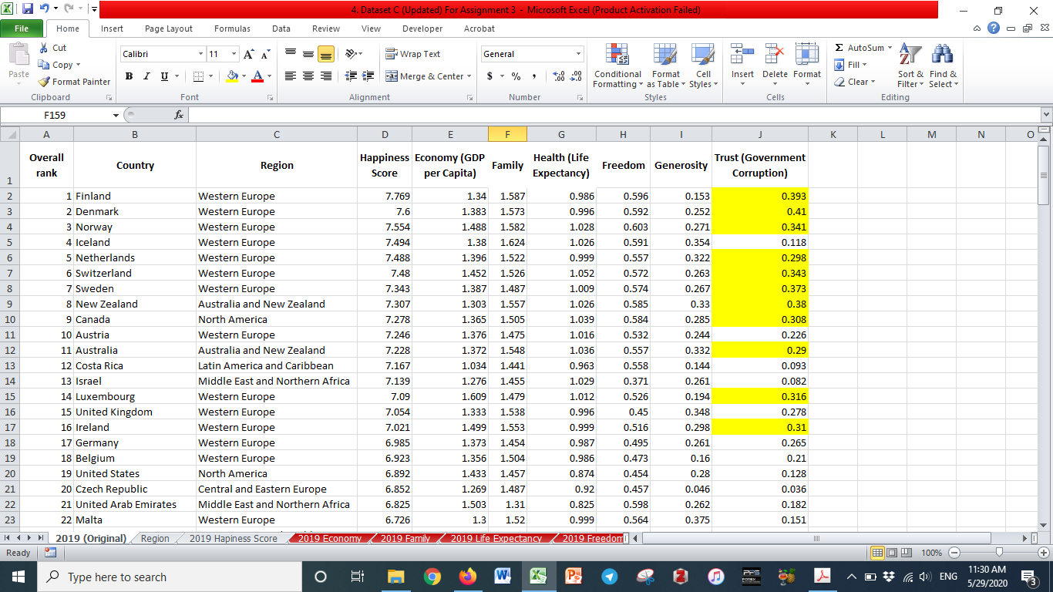Toggle Bold formatting
Screen dimensions: 1053x592
click(x=129, y=76)
